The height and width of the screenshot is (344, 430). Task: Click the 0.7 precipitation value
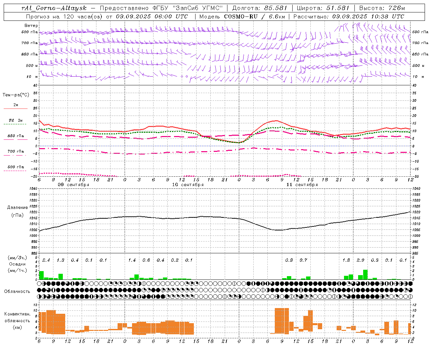(303, 260)
